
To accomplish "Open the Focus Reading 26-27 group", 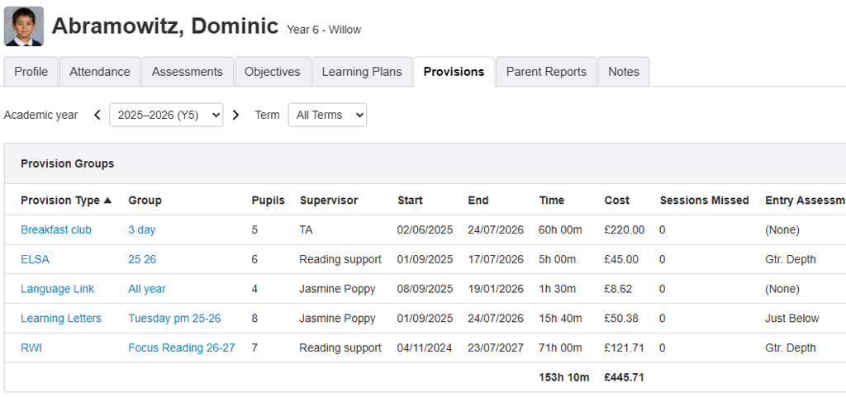I will coord(181,348).
